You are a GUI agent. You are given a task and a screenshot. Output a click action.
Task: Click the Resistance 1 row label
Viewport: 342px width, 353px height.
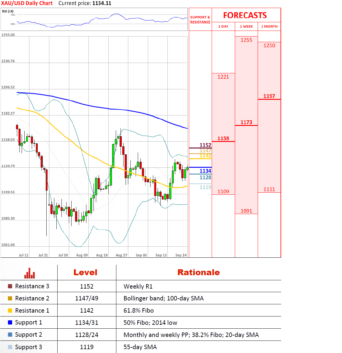[x=32, y=311]
